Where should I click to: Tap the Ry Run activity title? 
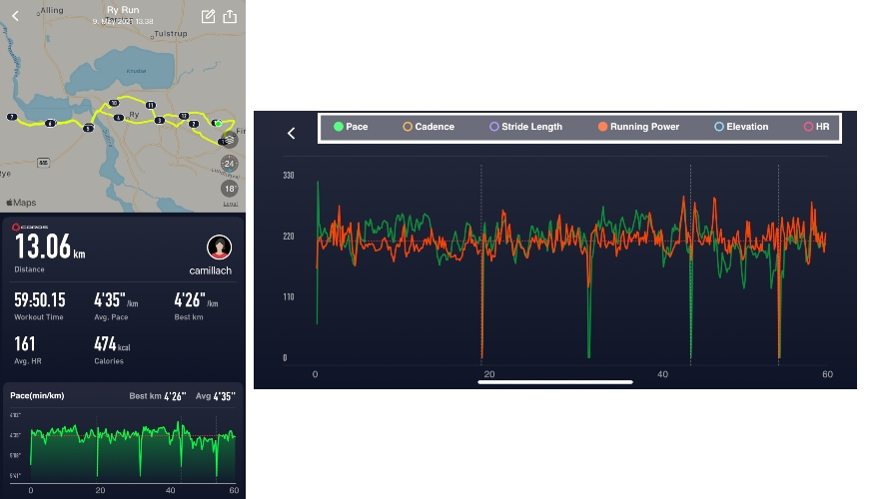(x=123, y=10)
